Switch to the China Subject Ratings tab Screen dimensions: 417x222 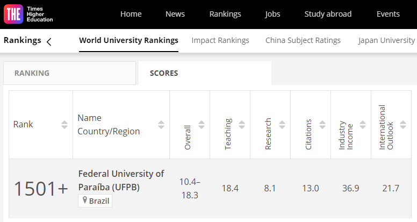coord(303,40)
